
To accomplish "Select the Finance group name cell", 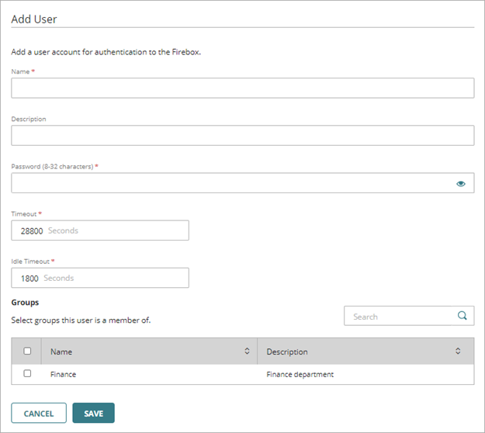I will coord(64,374).
